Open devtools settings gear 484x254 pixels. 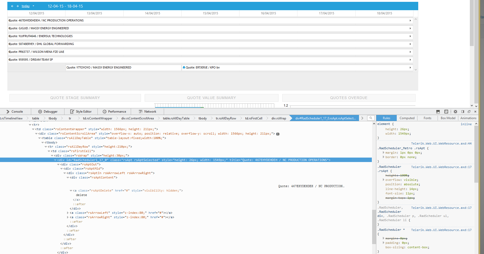pyautogui.click(x=455, y=112)
